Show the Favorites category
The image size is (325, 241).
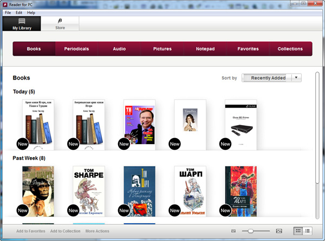pos(248,49)
